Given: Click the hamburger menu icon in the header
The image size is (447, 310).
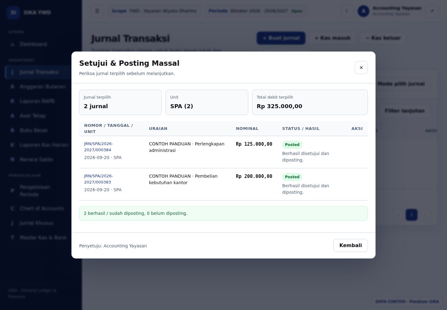Looking at the screenshot, I should click(x=97, y=11).
